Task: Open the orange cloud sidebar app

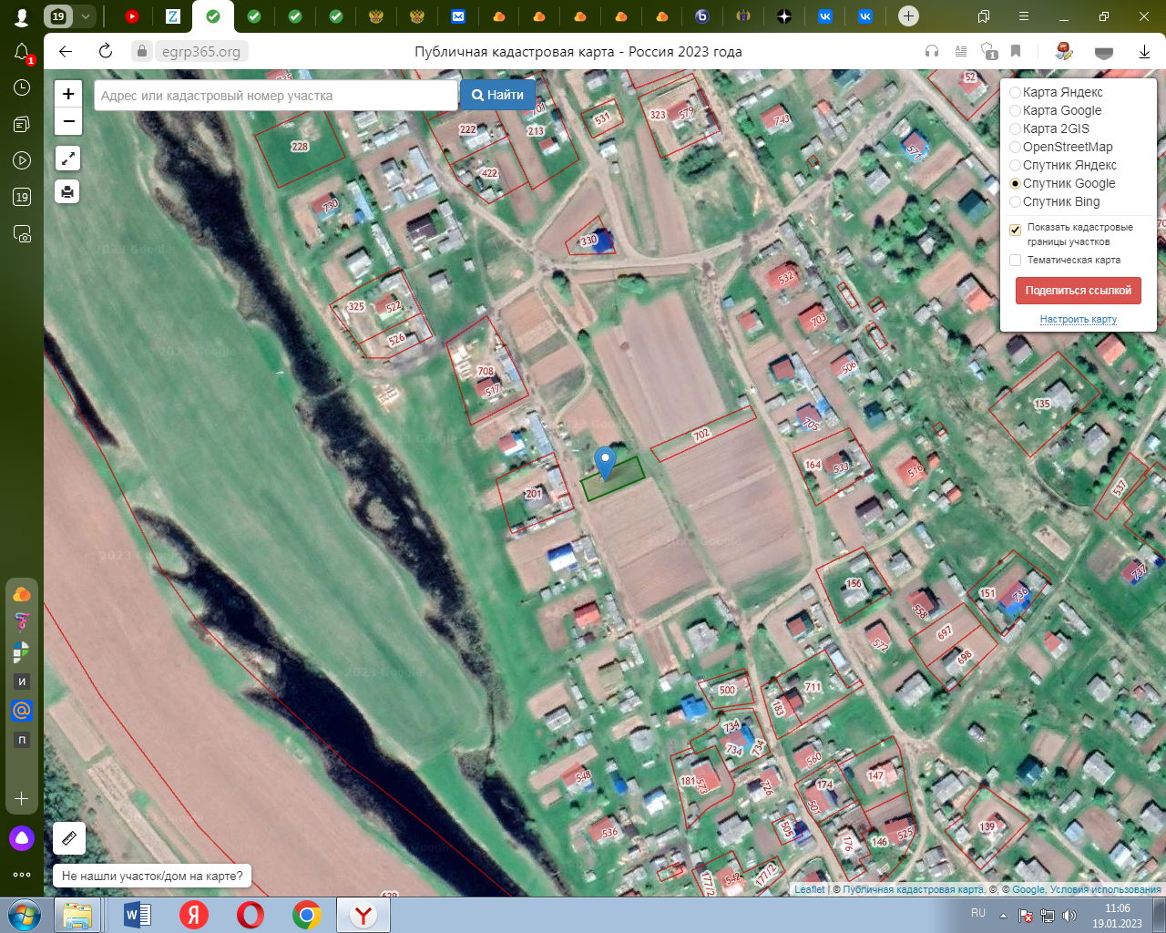Action: [22, 594]
